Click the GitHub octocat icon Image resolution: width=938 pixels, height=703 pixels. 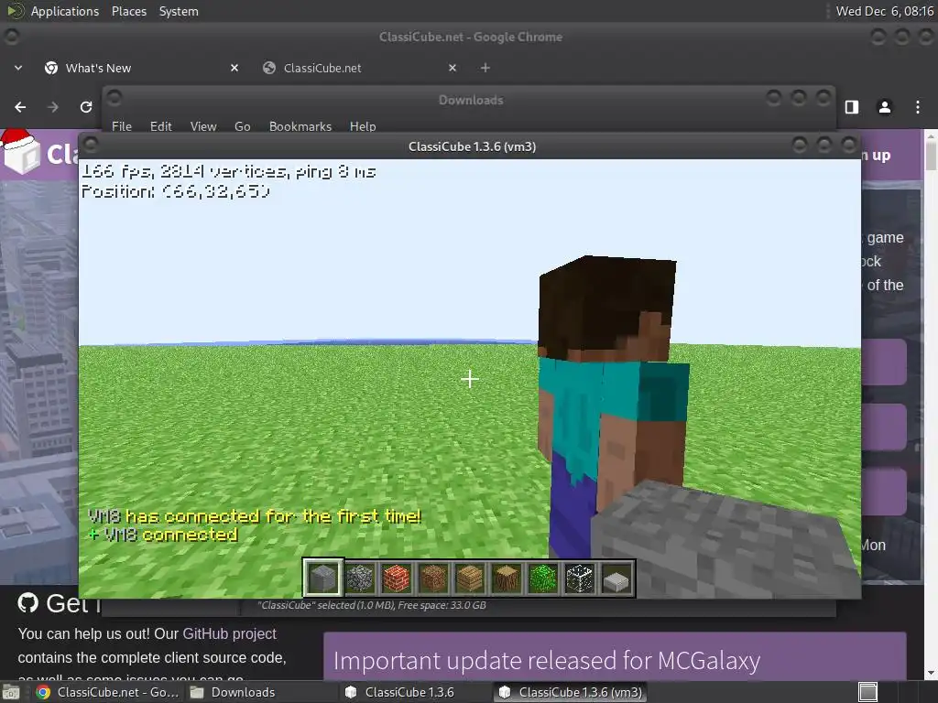click(27, 603)
